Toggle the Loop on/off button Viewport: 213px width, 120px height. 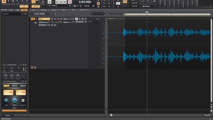[x=125, y=1]
